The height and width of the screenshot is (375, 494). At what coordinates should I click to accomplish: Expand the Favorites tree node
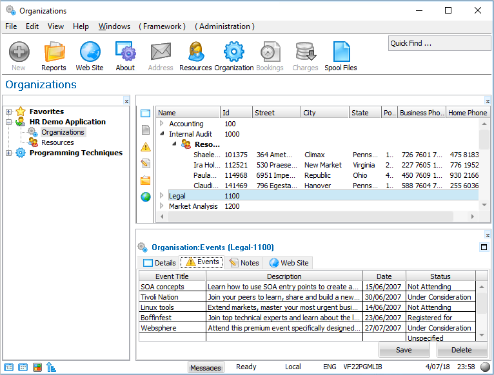click(9, 112)
